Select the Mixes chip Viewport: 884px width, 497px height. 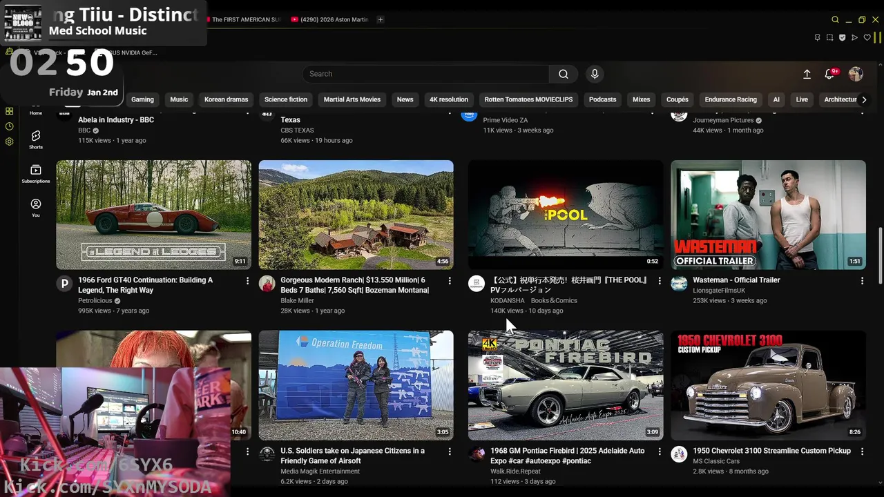(641, 99)
